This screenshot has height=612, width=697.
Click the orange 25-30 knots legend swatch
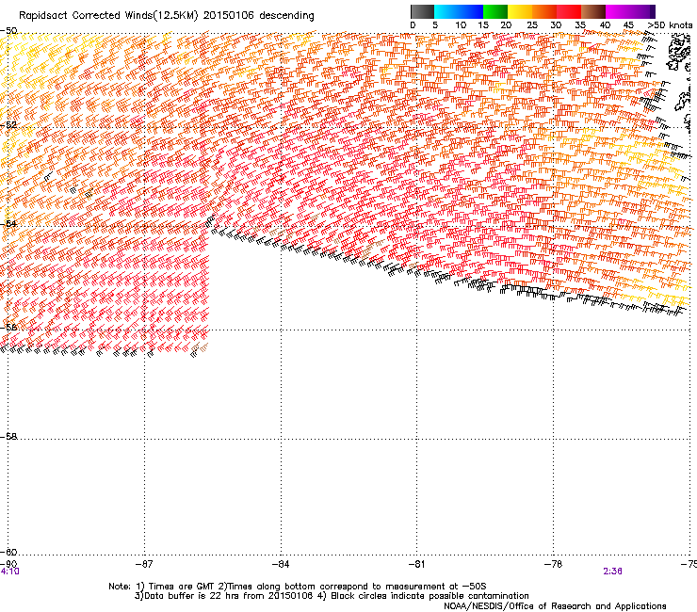pyautogui.click(x=544, y=11)
